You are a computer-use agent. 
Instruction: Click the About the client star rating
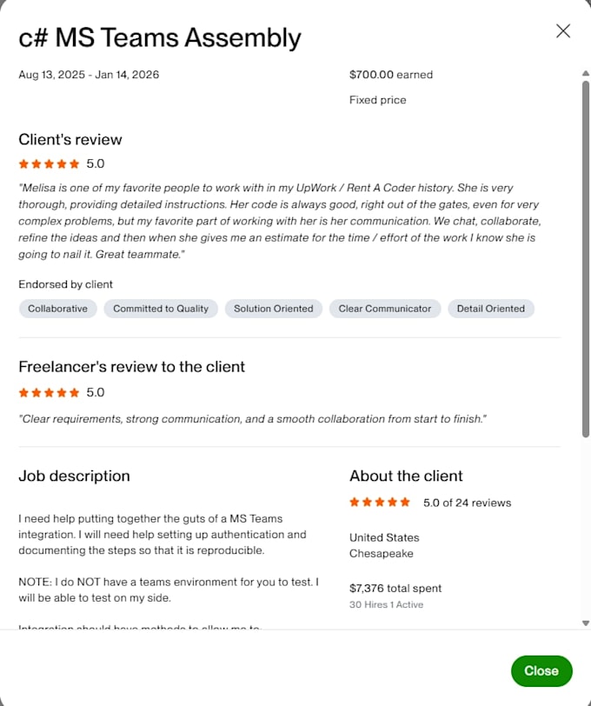380,502
